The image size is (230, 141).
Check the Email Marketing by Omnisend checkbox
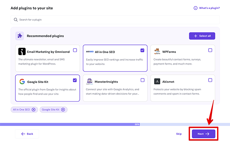[x=75, y=50]
